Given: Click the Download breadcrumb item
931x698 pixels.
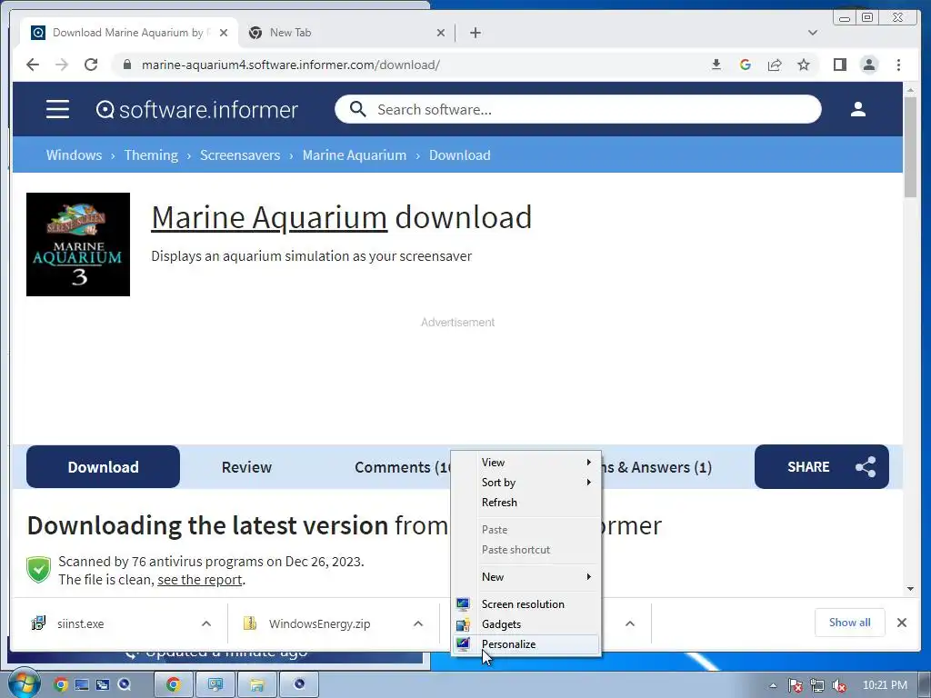Looking at the screenshot, I should (x=460, y=155).
